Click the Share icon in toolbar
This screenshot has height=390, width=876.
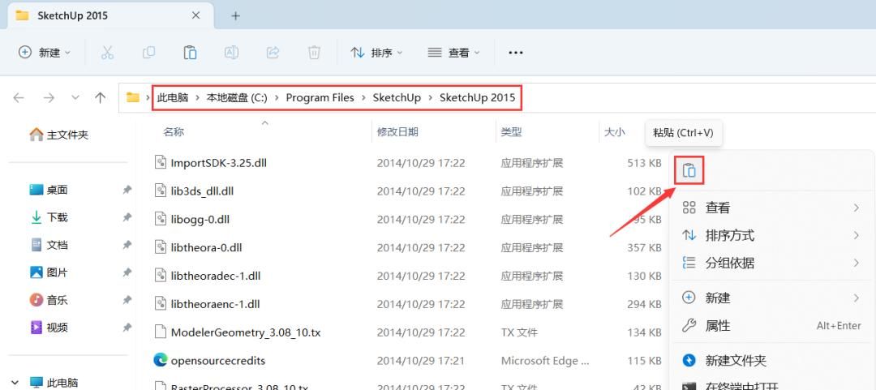coord(273,53)
